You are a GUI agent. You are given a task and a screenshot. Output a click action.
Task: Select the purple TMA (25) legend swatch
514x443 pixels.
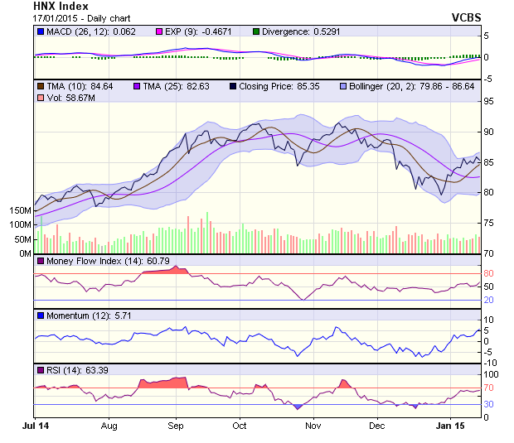[138, 85]
